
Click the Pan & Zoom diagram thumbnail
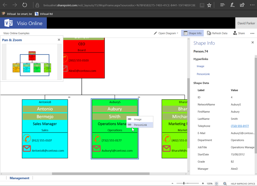point(32,62)
